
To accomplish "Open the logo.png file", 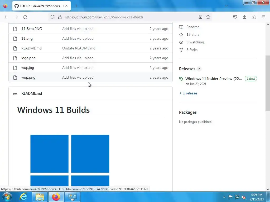I will point(28,58).
